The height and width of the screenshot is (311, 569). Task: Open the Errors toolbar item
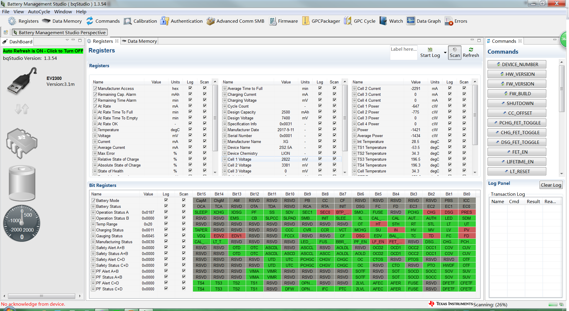coord(456,21)
